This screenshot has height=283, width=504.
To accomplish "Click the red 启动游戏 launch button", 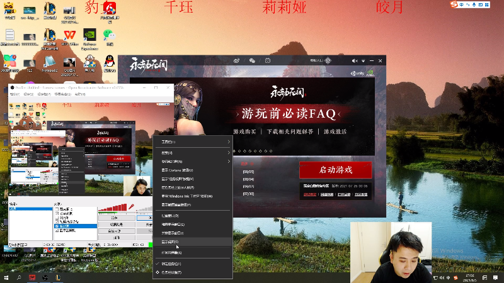I will [x=336, y=170].
